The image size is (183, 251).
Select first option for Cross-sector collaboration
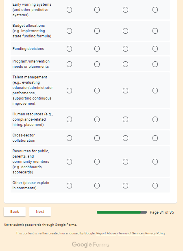[x=69, y=138]
